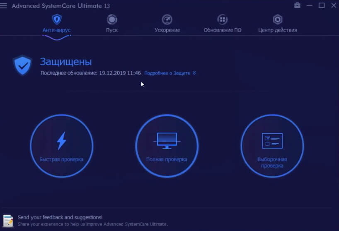
Task: Minimize the Advanced SystemCare window
Action: [x=310, y=5]
